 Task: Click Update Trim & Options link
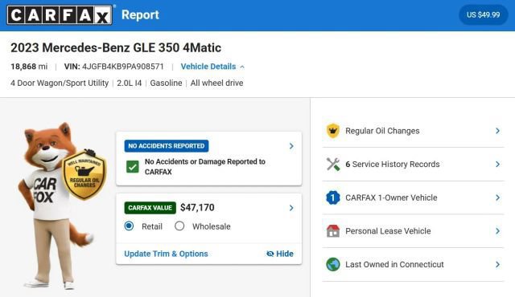(166, 254)
